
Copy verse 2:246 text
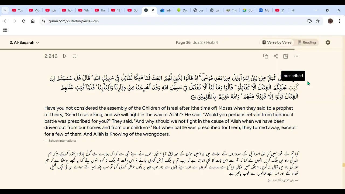[x=265, y=56]
